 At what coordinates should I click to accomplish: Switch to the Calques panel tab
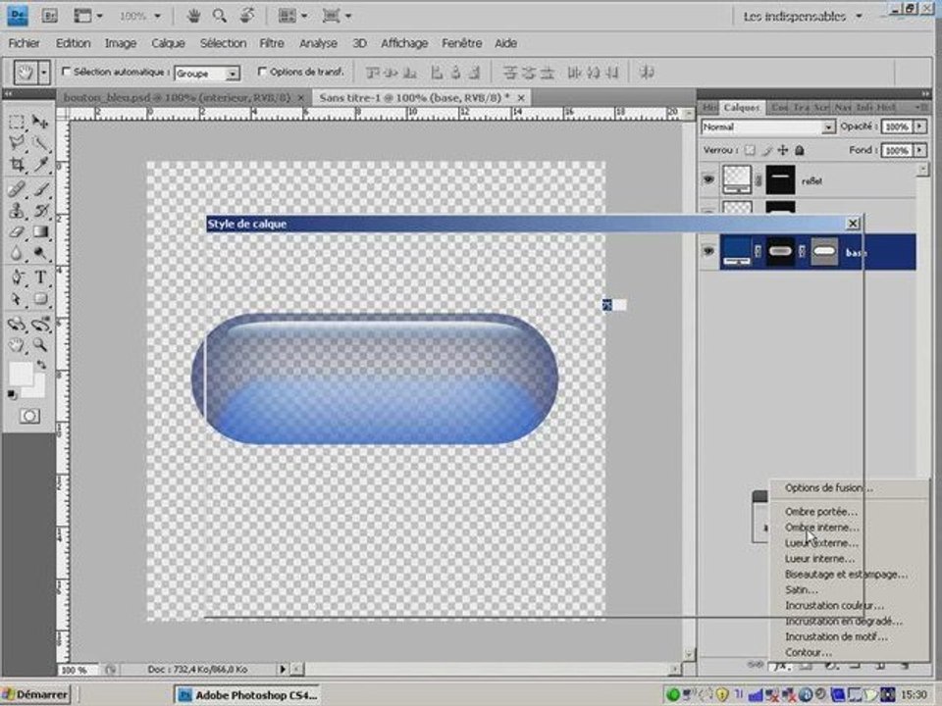[742, 108]
